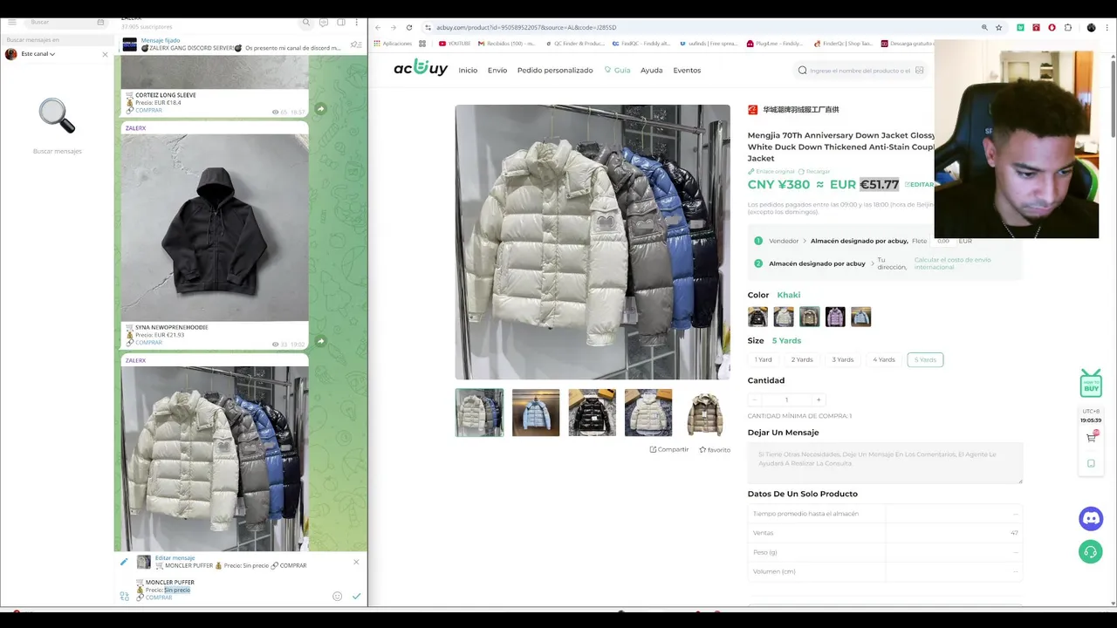Select size 4 Yards
The height and width of the screenshot is (628, 1117).
coord(884,359)
